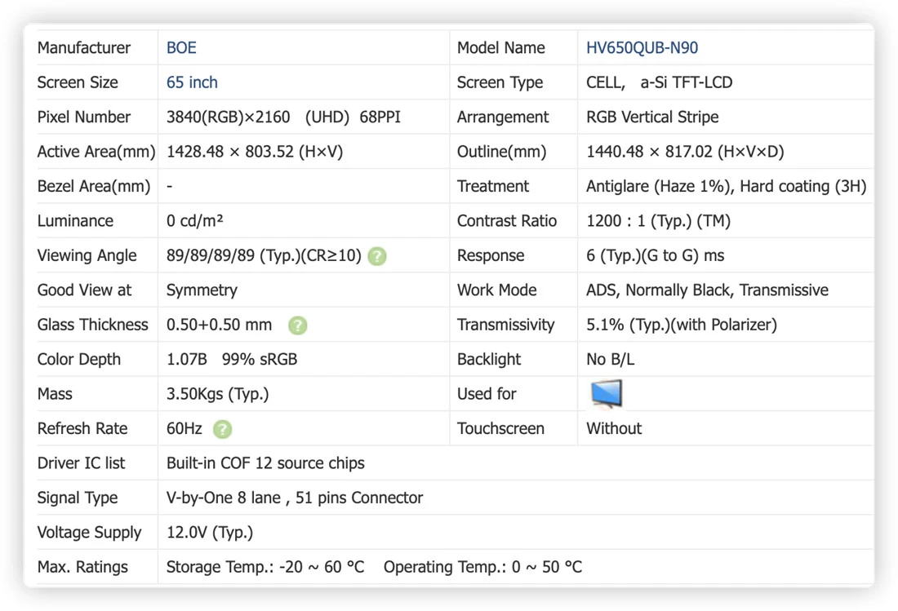898x611 pixels.
Task: Click the Pixel Number value 3840(RGB)×2160
Action: click(x=228, y=117)
